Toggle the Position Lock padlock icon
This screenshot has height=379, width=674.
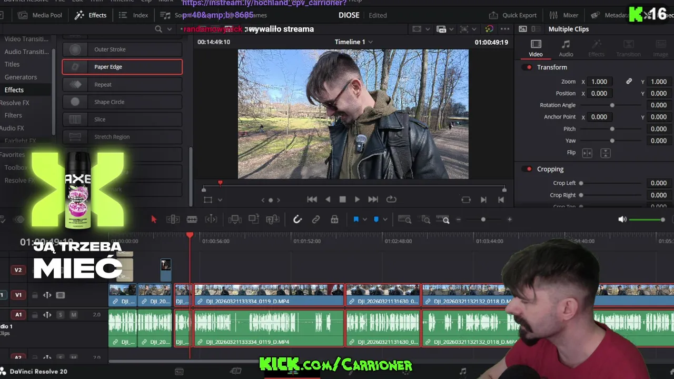tap(334, 220)
